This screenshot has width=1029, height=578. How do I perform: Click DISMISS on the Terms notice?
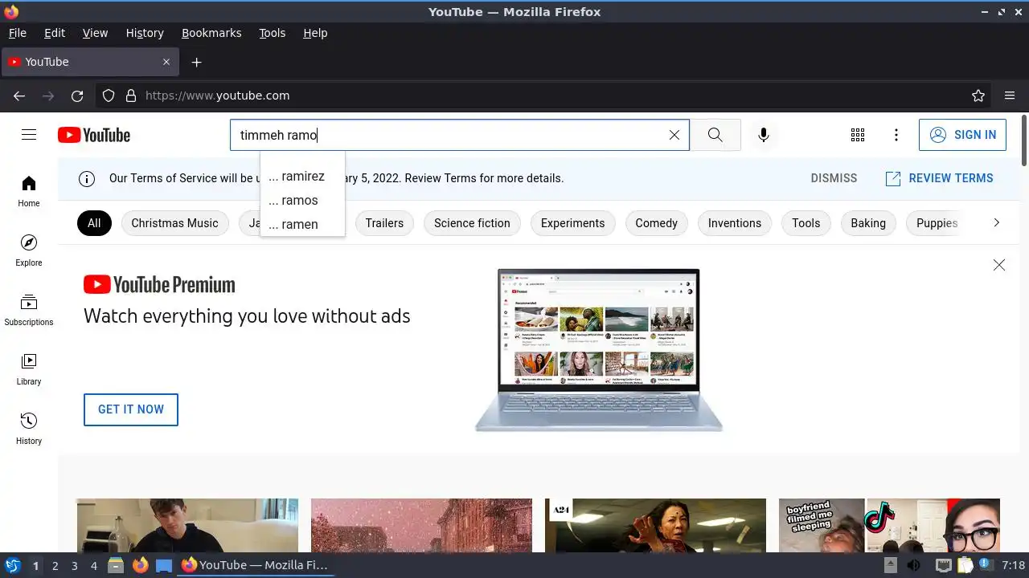tap(834, 178)
